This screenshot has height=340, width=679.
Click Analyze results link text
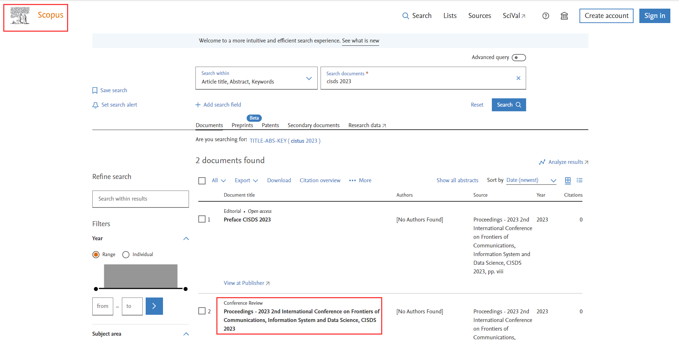coord(566,162)
